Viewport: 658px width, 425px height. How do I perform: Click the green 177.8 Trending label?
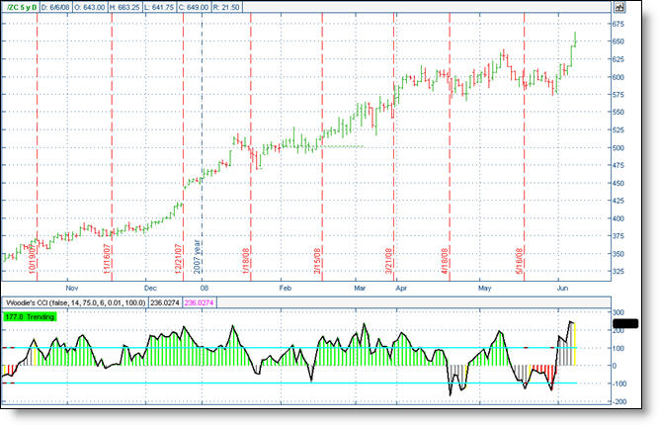[x=30, y=316]
